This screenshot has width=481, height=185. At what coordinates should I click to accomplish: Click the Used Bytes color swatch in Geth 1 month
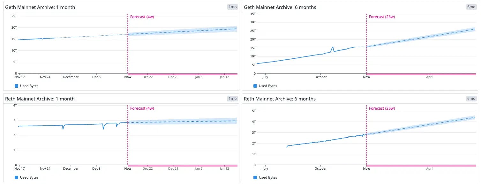(16, 86)
